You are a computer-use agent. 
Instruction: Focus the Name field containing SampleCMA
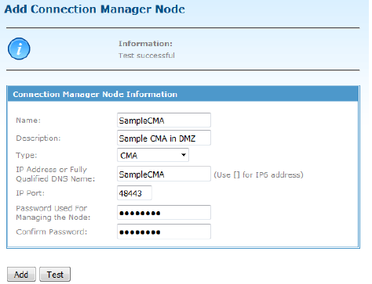click(164, 120)
